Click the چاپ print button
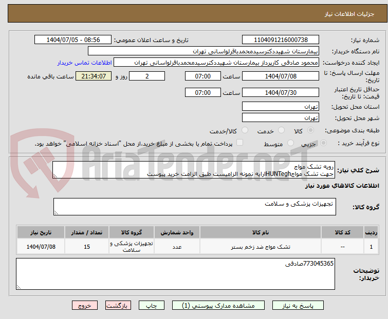Screen dimensions: 388x319 pyautogui.click(x=152, y=306)
